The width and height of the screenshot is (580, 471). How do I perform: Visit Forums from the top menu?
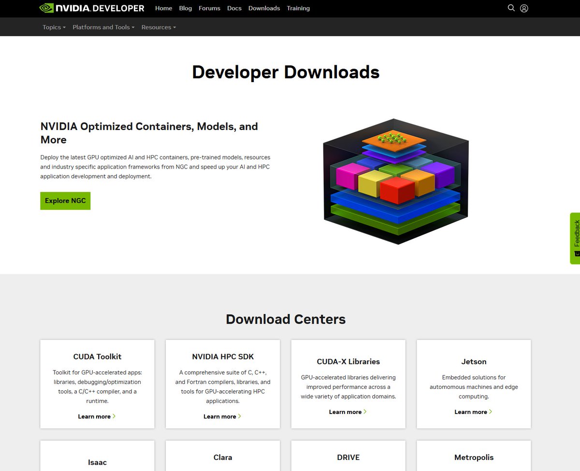pos(210,8)
